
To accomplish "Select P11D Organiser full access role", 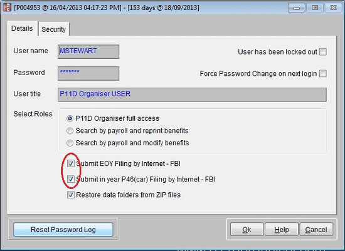I will coord(70,118).
